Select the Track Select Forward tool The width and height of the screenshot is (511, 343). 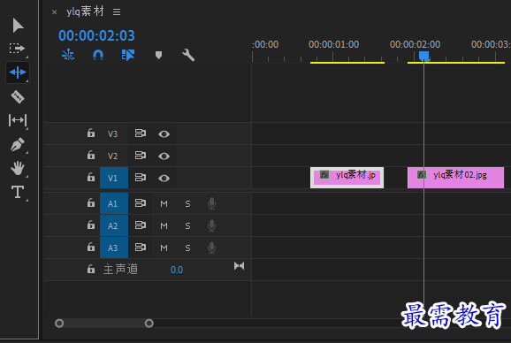pos(17,49)
